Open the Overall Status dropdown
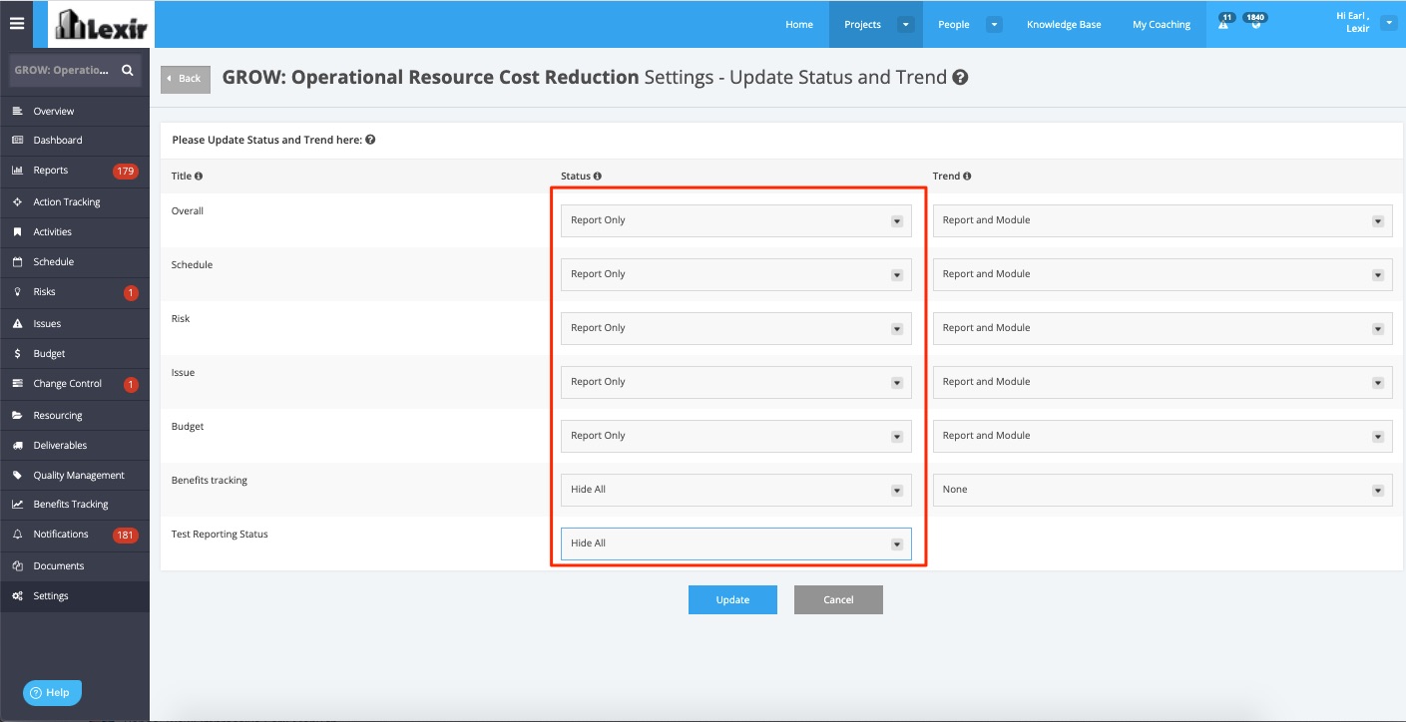The width and height of the screenshot is (1406, 722). pyautogui.click(x=736, y=220)
